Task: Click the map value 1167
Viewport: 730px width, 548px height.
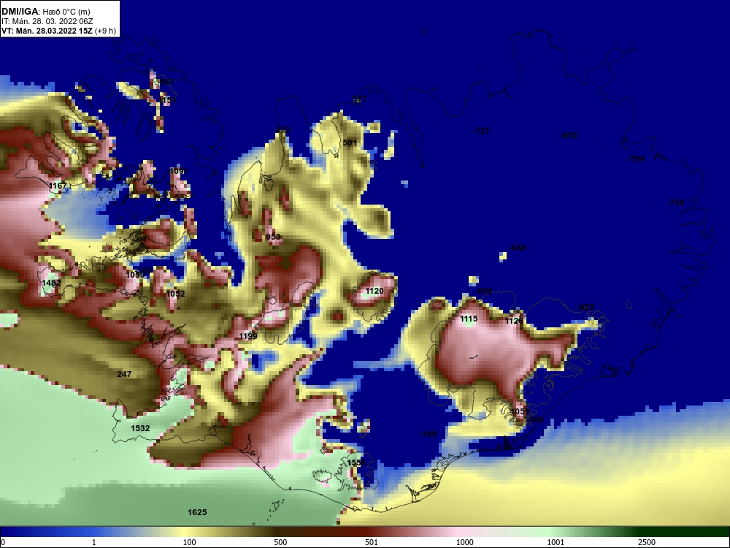Action: [58, 186]
